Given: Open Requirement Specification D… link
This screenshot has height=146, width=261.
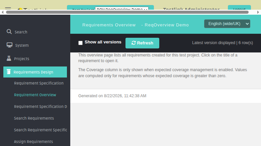Looking at the screenshot, I should pos(40,107).
